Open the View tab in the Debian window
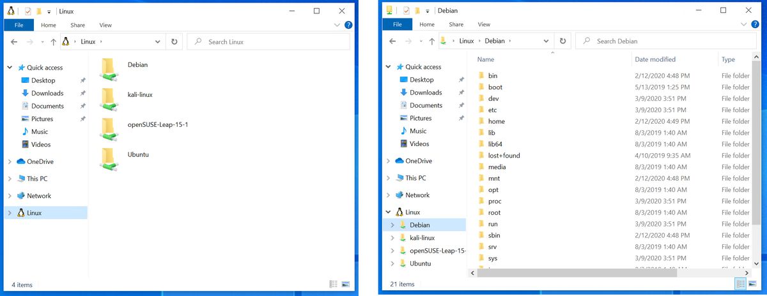Viewport: 767px width, 296px height. point(484,24)
